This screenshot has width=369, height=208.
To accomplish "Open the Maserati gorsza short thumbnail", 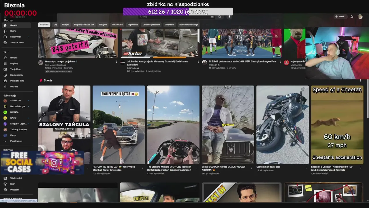I will coord(228,125).
